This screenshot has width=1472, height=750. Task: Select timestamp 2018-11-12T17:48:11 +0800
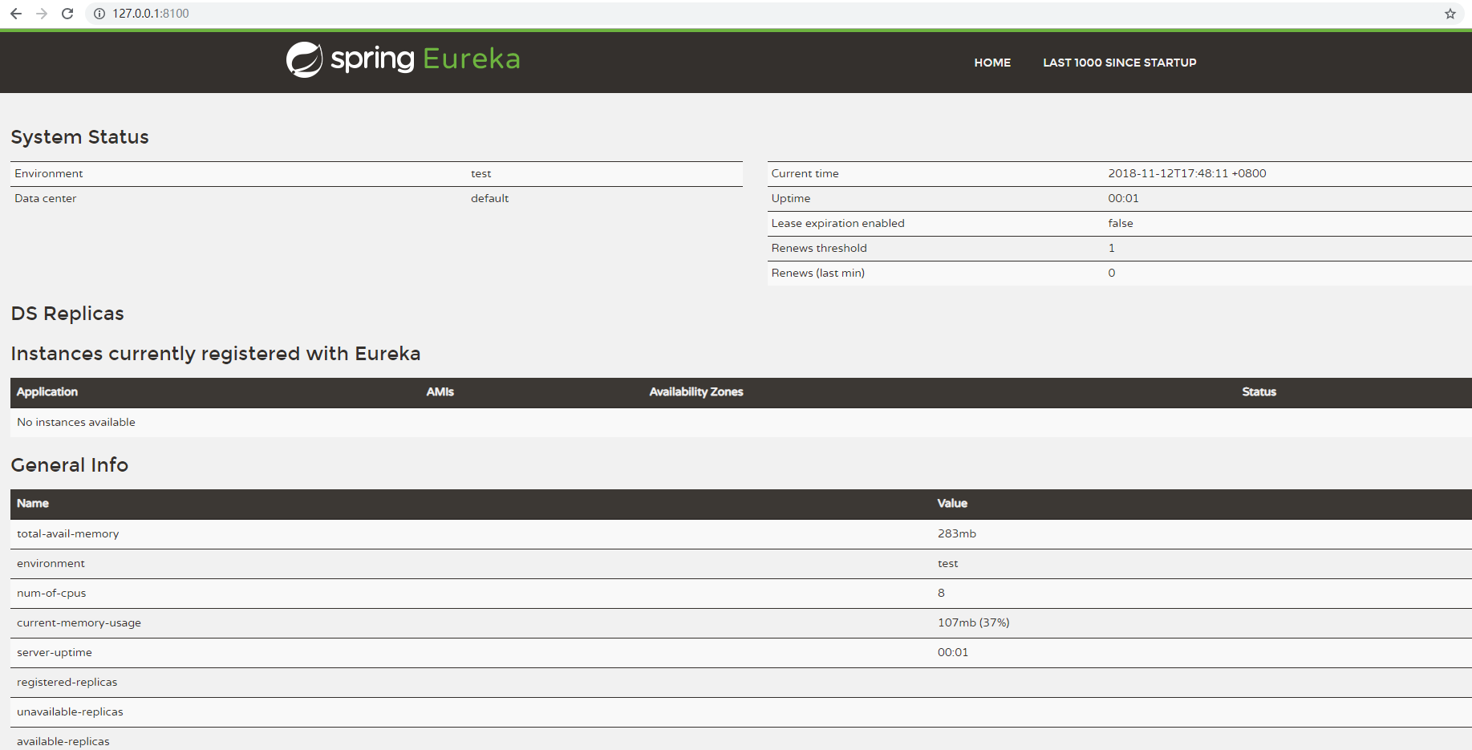pyautogui.click(x=1187, y=173)
